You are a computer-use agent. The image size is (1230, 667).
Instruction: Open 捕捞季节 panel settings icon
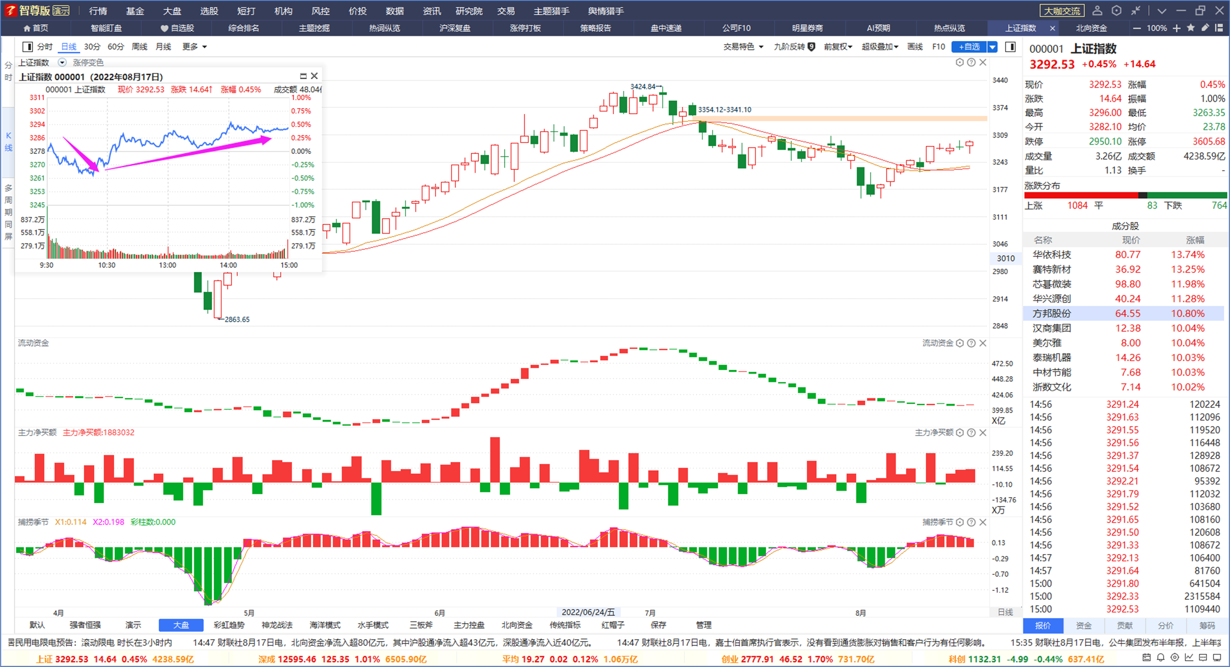(959, 522)
